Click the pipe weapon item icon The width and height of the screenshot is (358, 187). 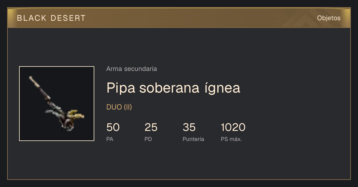[x=57, y=104]
